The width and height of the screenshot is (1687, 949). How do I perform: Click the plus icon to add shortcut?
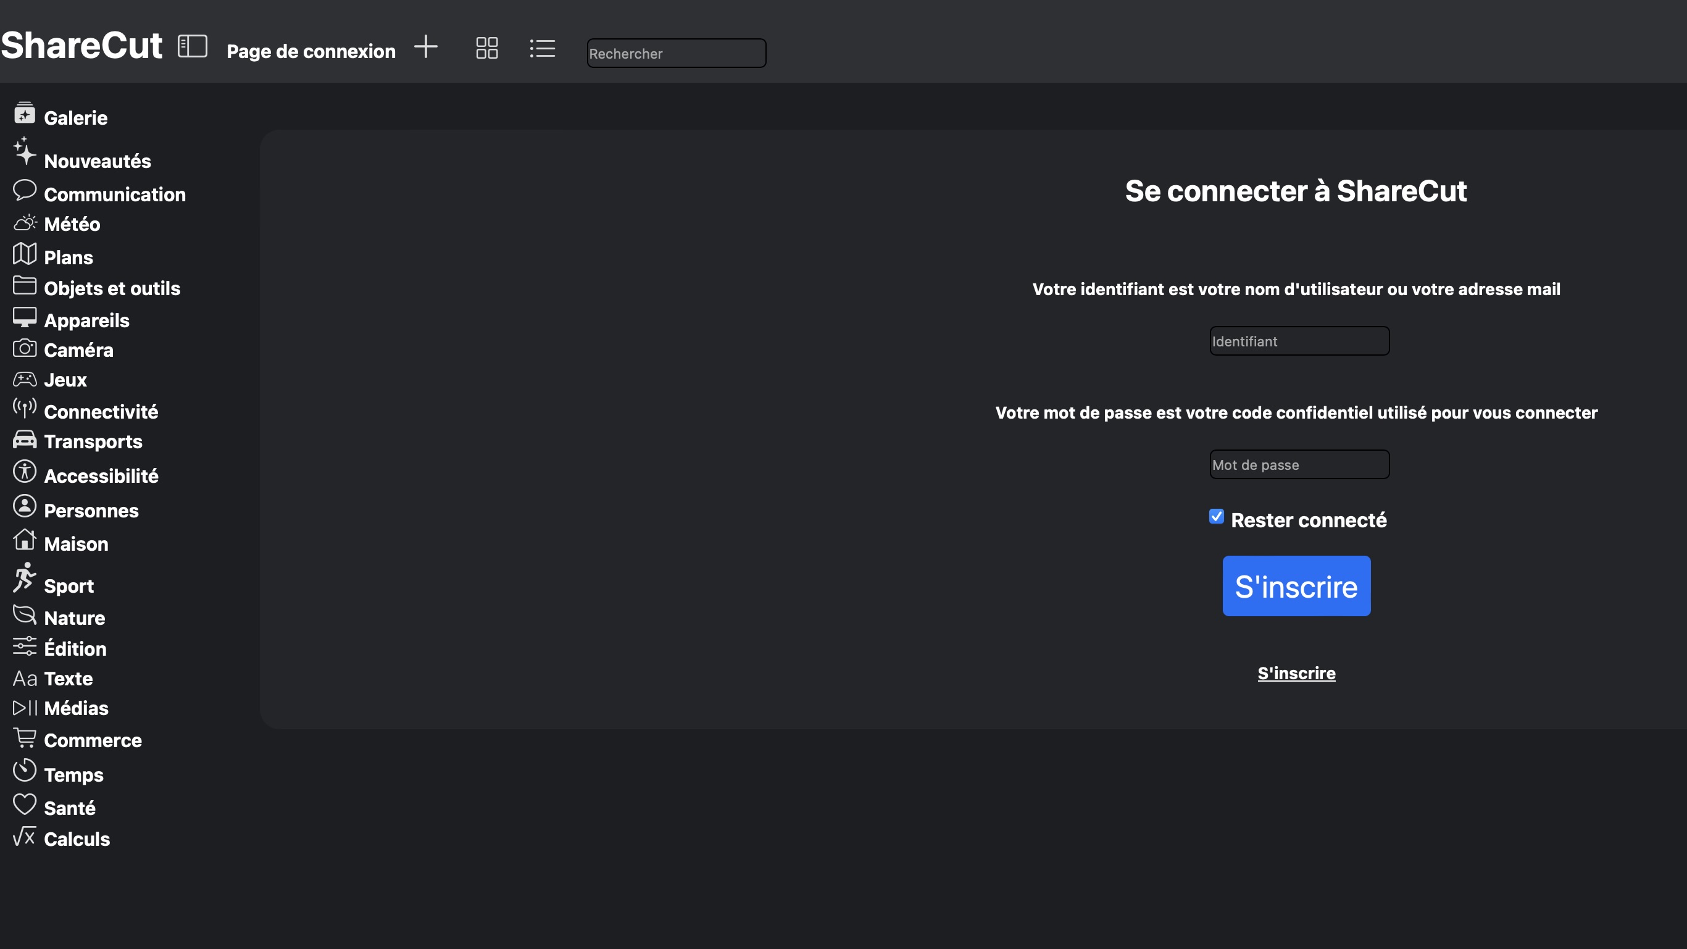tap(426, 46)
